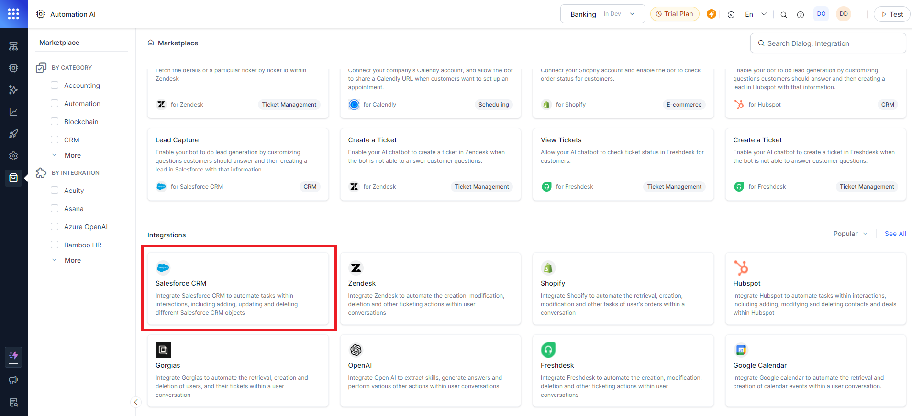Check the Accounting category checkbox

point(55,85)
